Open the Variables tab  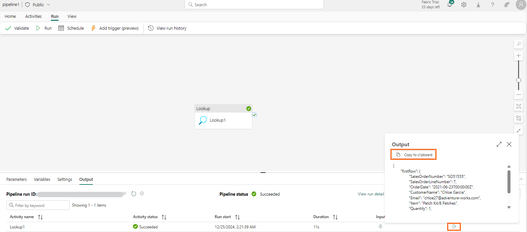click(42, 180)
